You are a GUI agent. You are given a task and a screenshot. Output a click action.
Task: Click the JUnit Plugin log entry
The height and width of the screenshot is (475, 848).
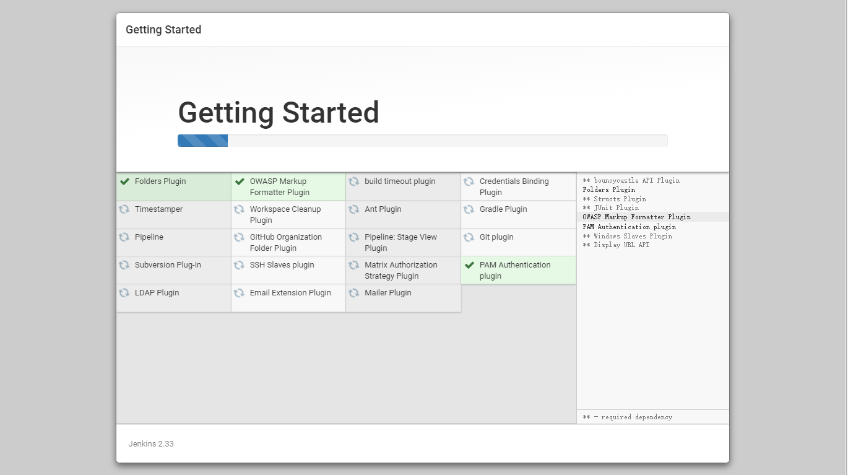point(610,208)
